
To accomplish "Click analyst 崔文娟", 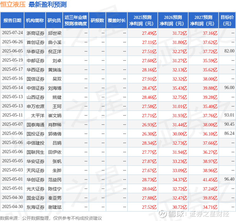I will tap(55, 116).
